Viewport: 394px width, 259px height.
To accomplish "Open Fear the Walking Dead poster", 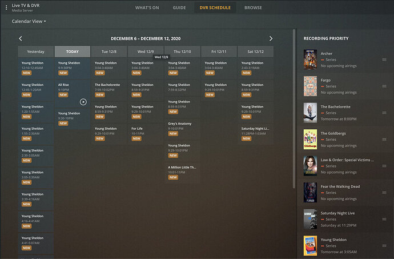I will click(x=310, y=193).
